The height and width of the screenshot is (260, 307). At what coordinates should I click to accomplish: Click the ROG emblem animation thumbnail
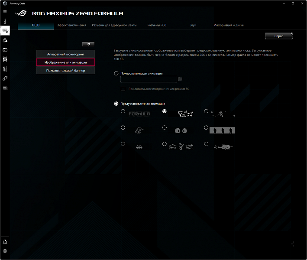pos(139,130)
